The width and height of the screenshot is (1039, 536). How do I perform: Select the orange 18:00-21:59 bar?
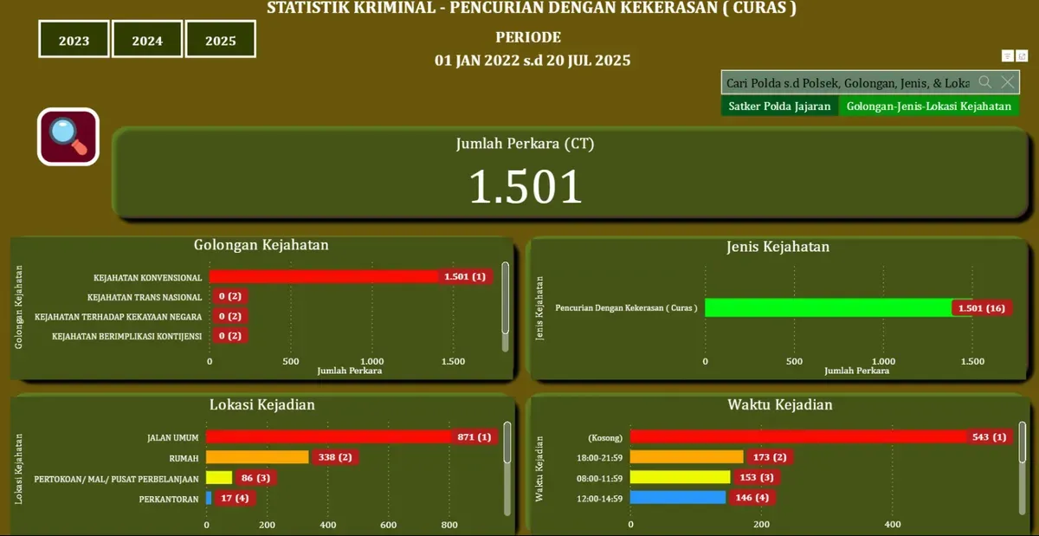click(687, 457)
